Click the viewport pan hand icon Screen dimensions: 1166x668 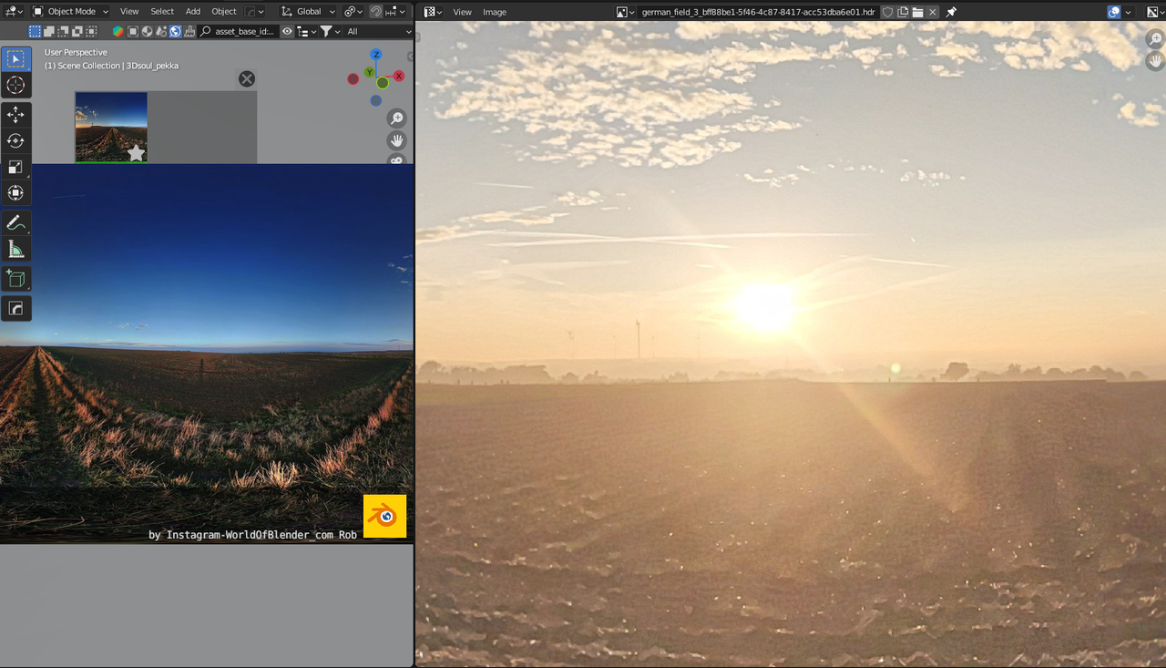pyautogui.click(x=396, y=140)
